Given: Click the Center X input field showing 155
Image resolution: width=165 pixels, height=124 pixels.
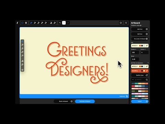Looking at the screenshot, I should (135, 52).
